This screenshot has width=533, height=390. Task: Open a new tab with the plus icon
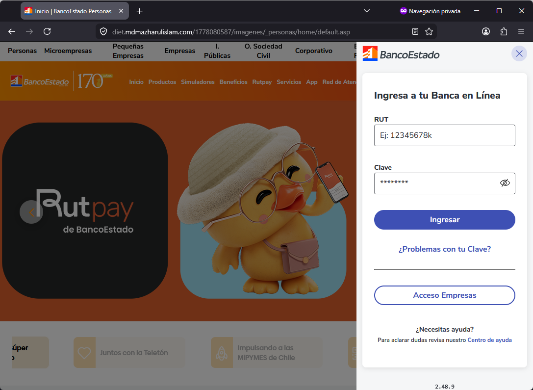tap(139, 11)
